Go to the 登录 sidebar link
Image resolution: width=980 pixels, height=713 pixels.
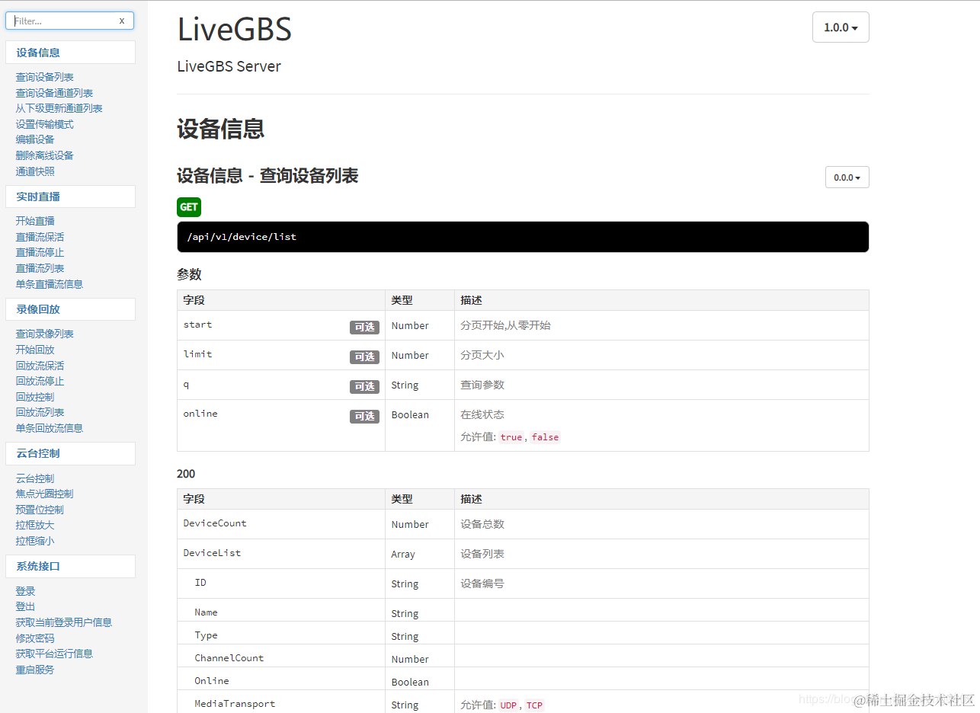point(25,591)
